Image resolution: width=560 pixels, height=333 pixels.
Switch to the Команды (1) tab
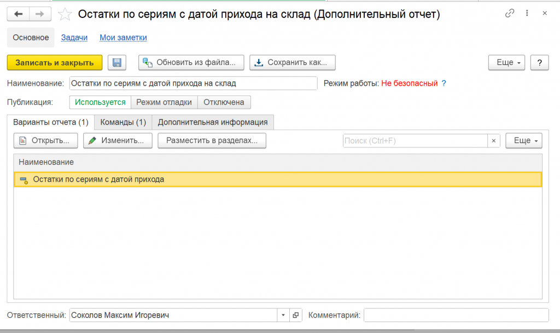point(123,122)
